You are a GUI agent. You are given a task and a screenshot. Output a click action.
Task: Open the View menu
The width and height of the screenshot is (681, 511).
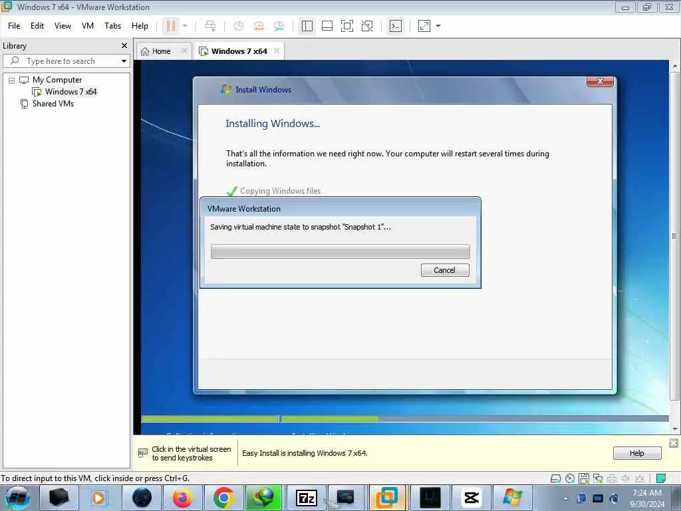pos(63,26)
